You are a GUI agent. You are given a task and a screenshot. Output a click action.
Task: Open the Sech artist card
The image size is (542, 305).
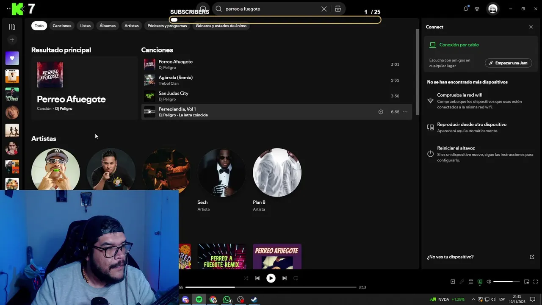[x=221, y=180]
